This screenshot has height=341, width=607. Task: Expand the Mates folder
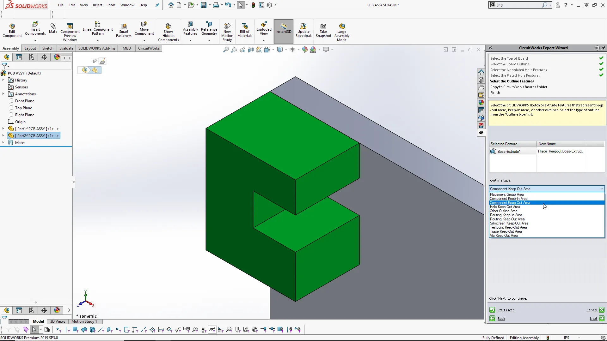[x=3, y=143]
